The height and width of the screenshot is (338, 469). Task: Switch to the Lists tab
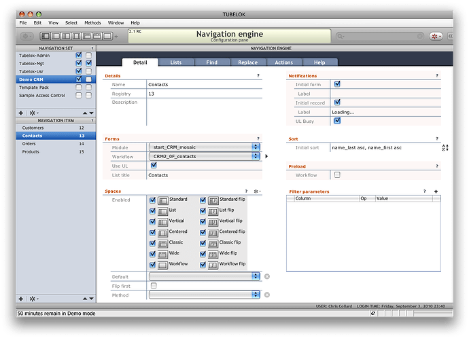pyautogui.click(x=176, y=62)
